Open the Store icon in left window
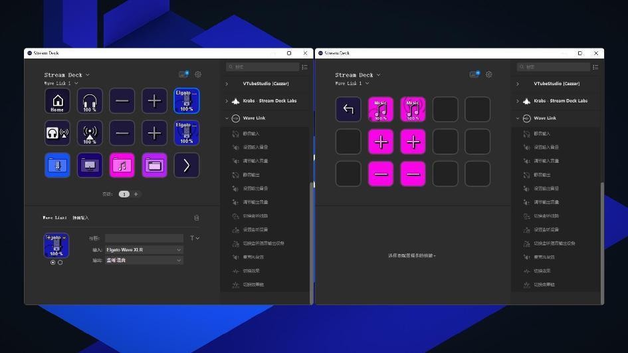The height and width of the screenshot is (353, 628). pos(184,74)
